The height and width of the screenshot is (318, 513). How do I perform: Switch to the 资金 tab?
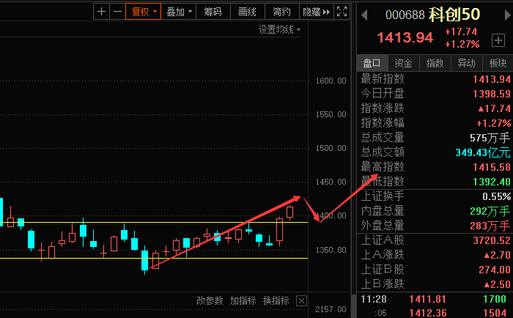tap(403, 63)
